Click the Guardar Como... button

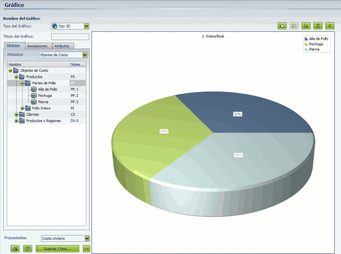(x=57, y=249)
